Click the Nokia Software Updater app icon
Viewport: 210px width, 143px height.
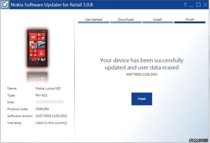point(5,5)
